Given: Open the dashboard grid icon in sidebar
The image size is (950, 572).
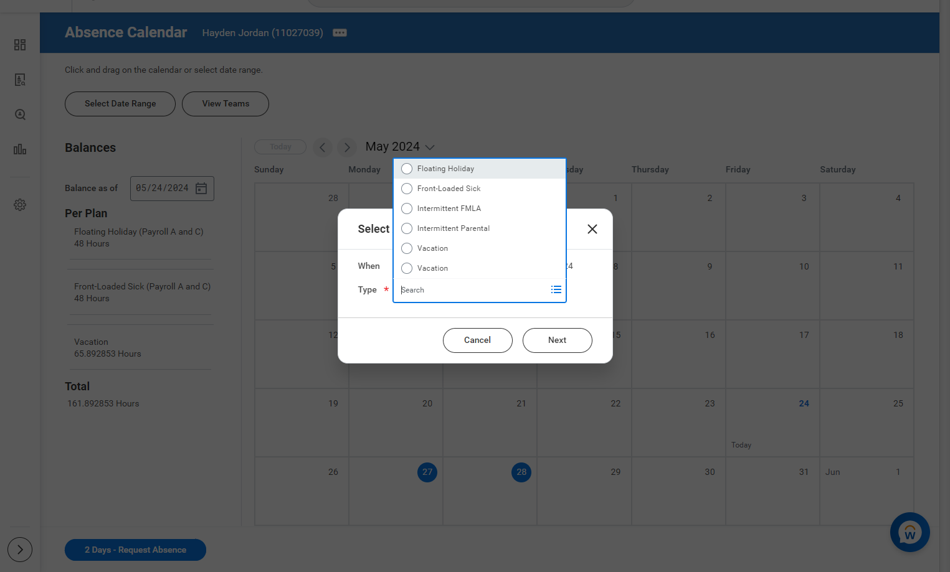Looking at the screenshot, I should coord(20,45).
